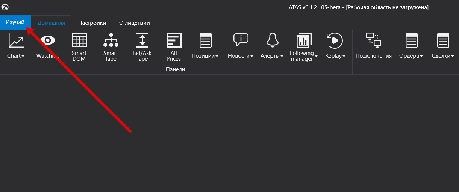Open the Bid/Ask Tape panel

142,47
